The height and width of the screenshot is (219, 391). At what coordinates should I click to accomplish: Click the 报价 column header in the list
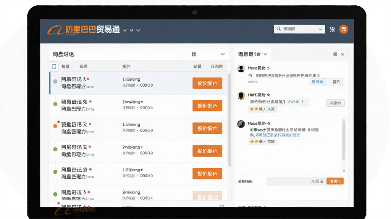126,67
